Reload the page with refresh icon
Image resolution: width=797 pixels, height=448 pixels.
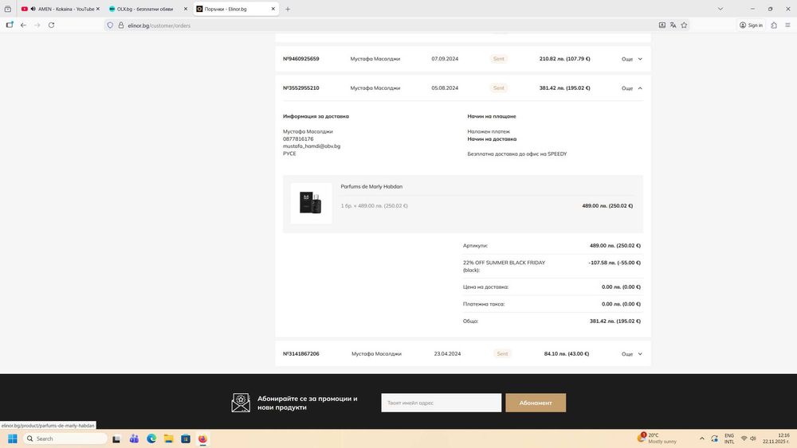click(51, 25)
